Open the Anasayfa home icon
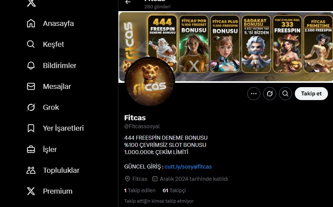 (31, 23)
